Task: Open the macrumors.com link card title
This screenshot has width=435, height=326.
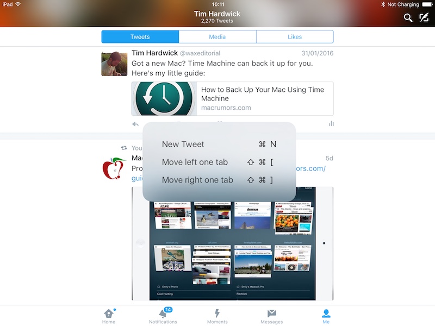Action: [x=263, y=94]
